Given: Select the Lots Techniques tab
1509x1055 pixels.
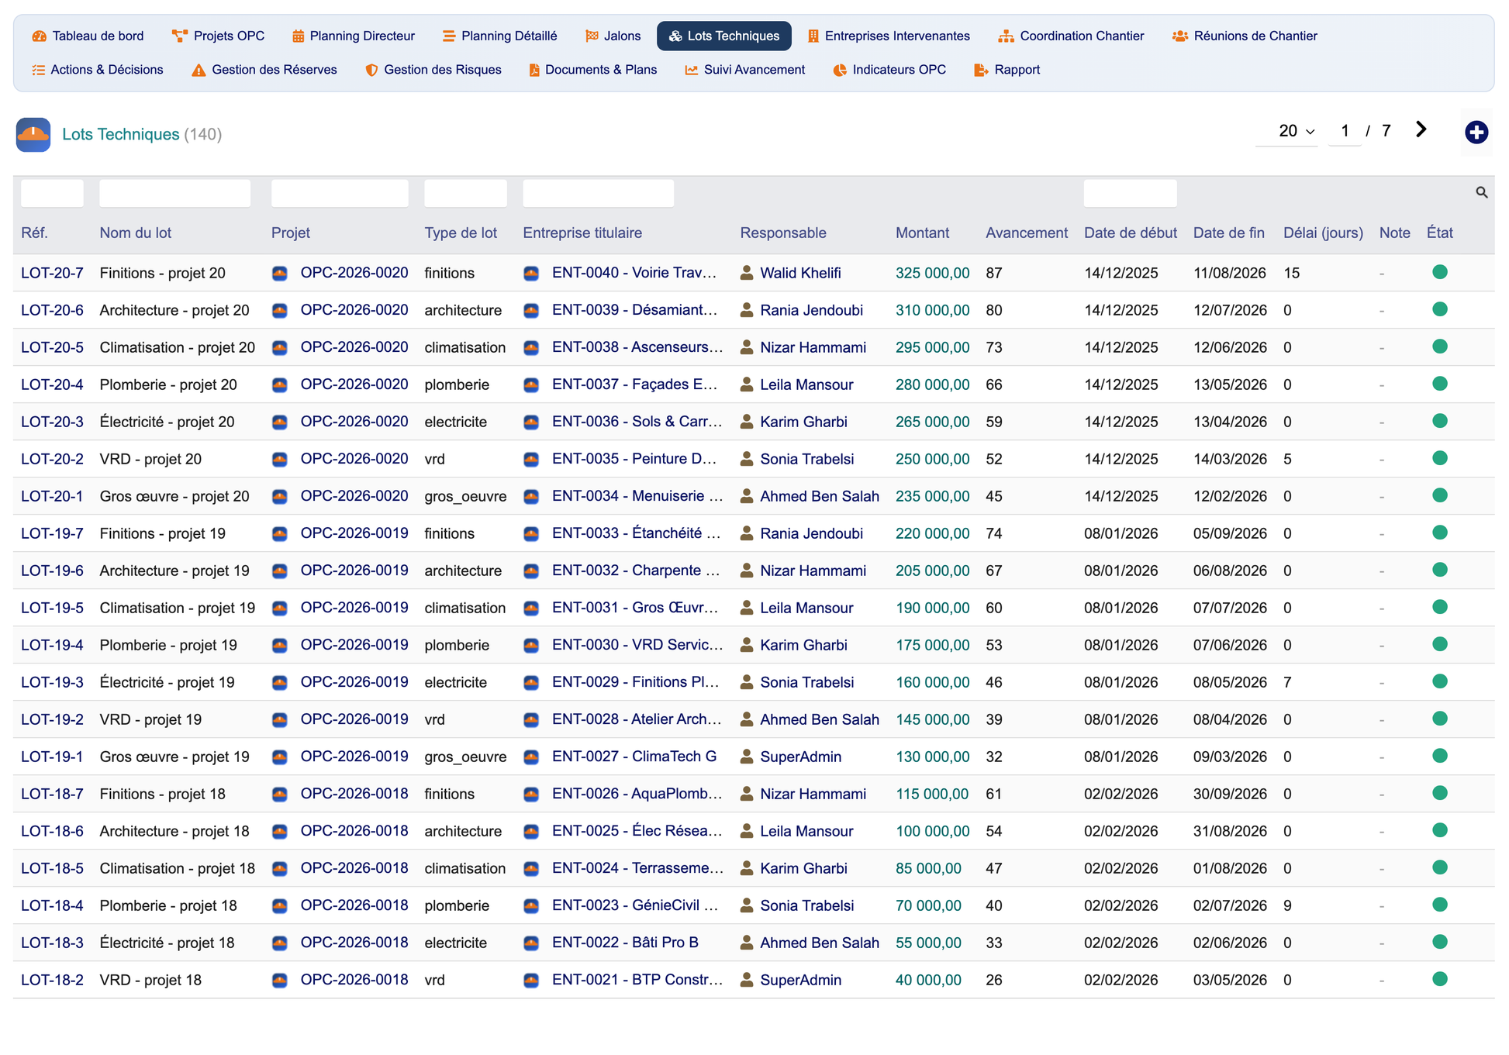Looking at the screenshot, I should (x=724, y=36).
